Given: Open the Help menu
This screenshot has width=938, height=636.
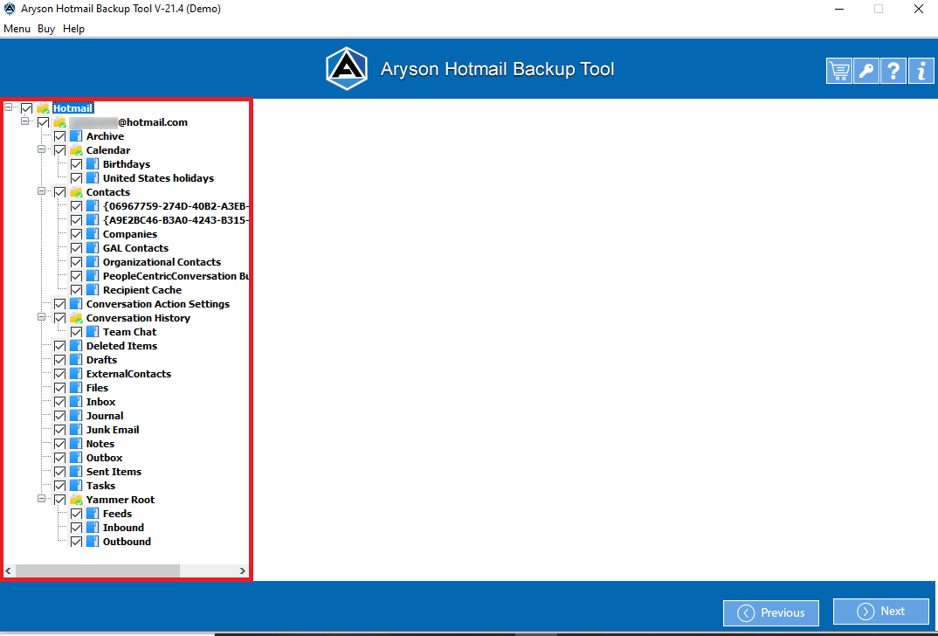Looking at the screenshot, I should pyautogui.click(x=73, y=29).
